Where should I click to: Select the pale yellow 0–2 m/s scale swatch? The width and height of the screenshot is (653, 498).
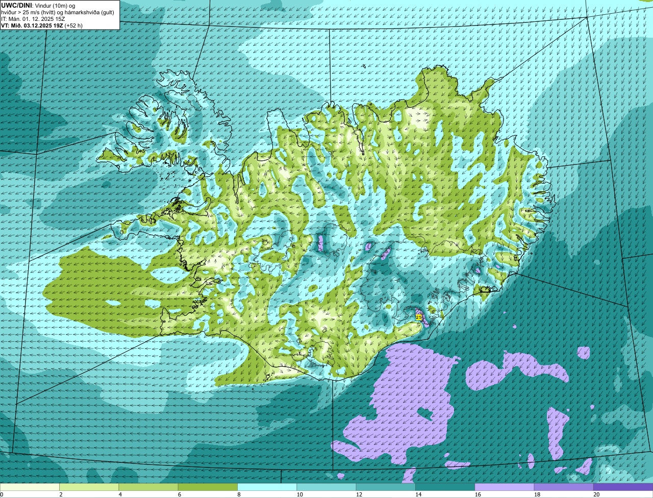(x=30, y=487)
